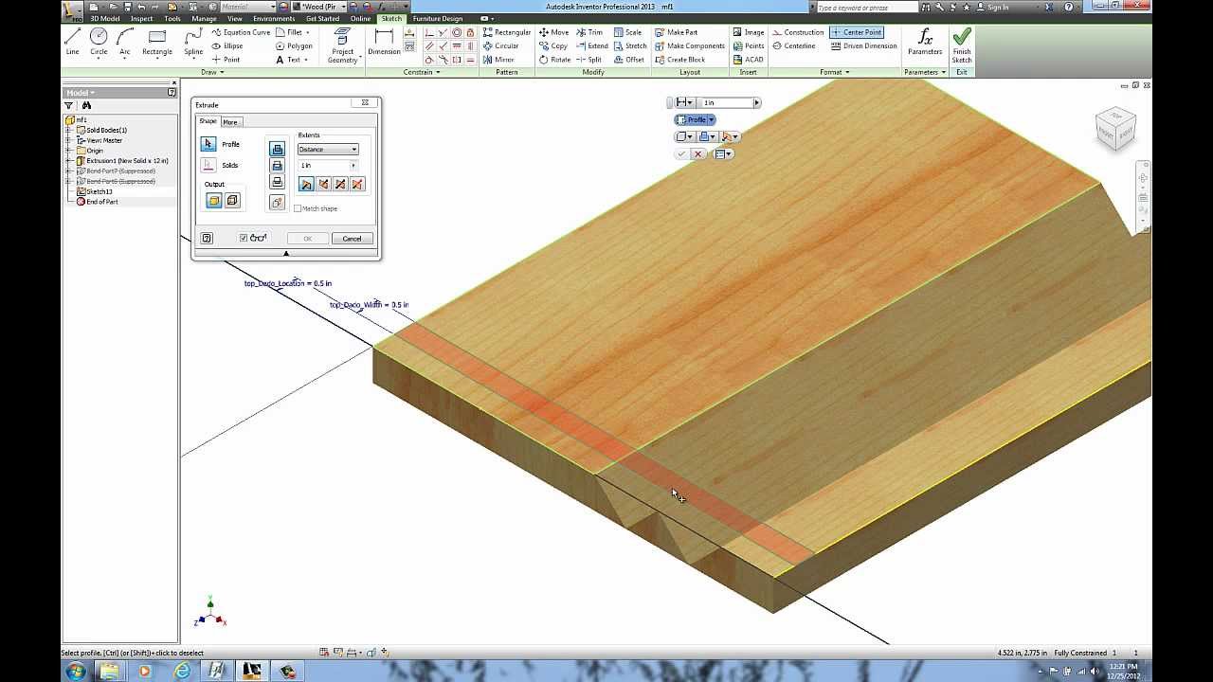Enable the Match shape checkbox
The height and width of the screenshot is (682, 1213).
(x=298, y=208)
